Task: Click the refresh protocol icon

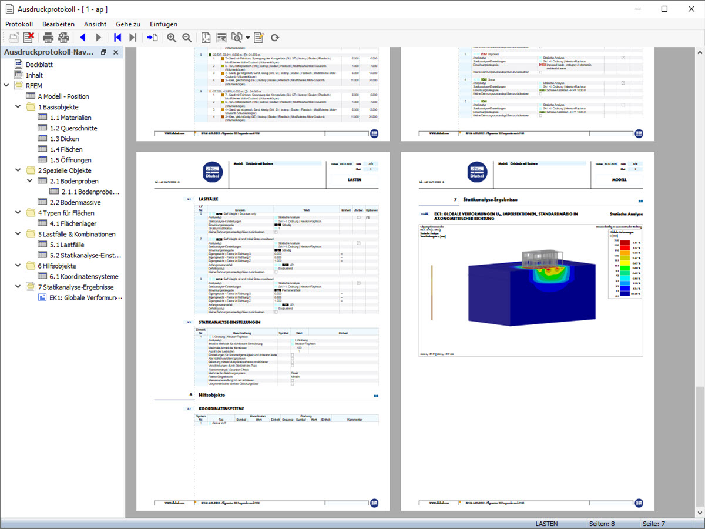Action: (x=274, y=38)
